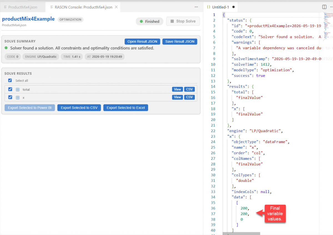Image resolution: width=333 pixels, height=235 pixels.
Task: Switch to the Untitled-1 tab
Action: coord(221,7)
